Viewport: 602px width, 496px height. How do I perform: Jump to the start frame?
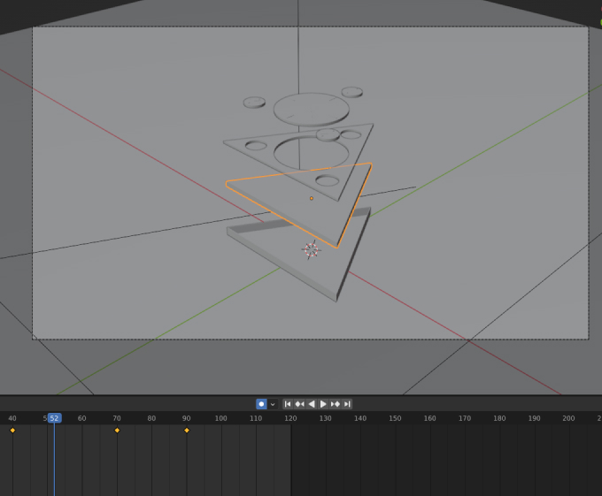(288, 404)
